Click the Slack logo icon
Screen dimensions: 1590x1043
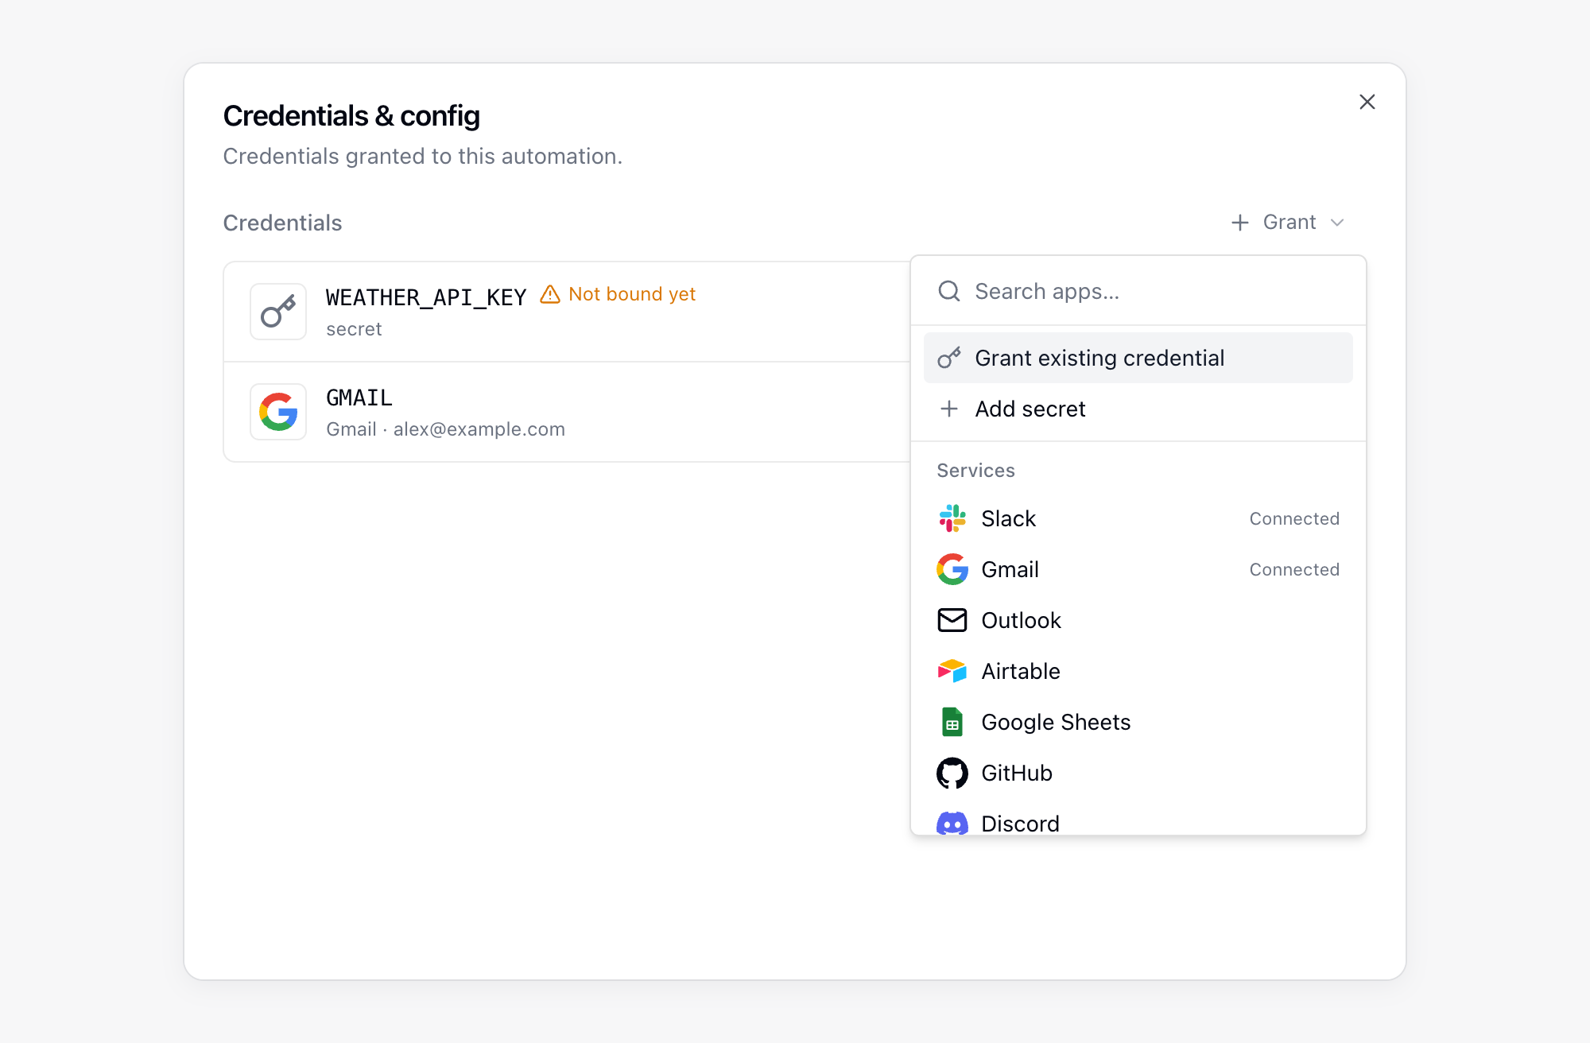952,518
